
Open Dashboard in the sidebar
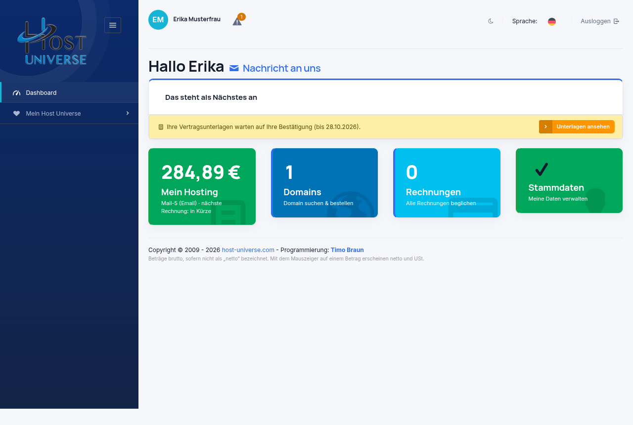pyautogui.click(x=69, y=92)
